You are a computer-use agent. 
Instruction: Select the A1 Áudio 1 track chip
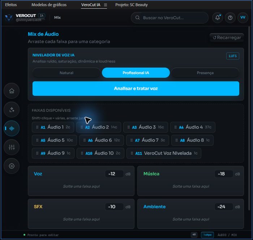point(53,127)
